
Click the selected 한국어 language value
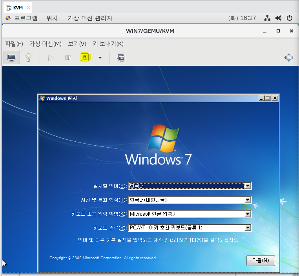137,186
